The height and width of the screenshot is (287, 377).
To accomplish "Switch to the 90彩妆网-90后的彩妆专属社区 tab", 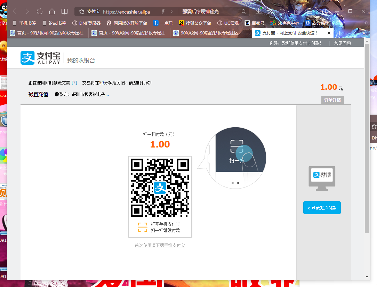I will 211,33.
